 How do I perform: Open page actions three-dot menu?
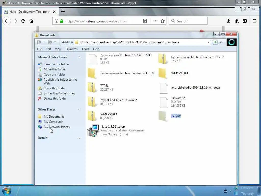point(155,21)
